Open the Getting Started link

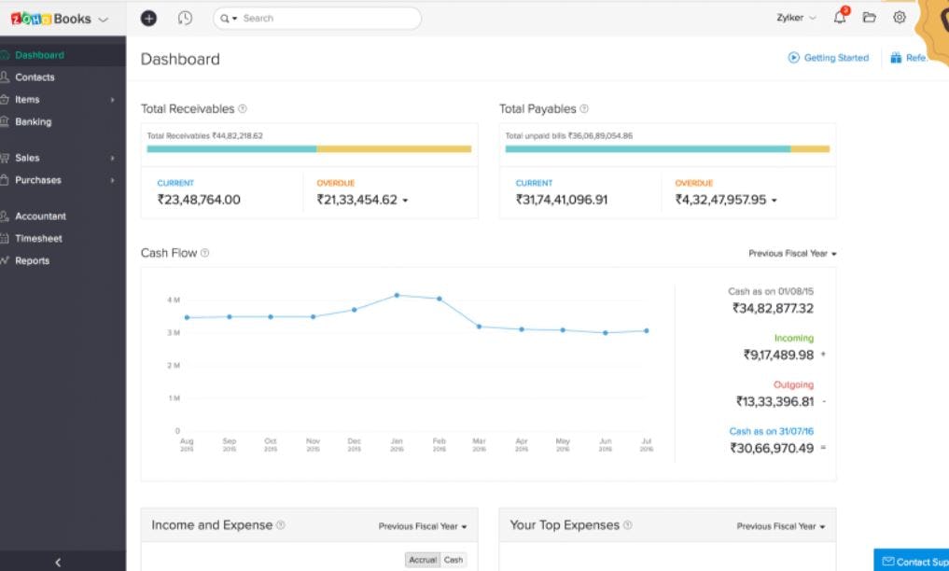(829, 58)
